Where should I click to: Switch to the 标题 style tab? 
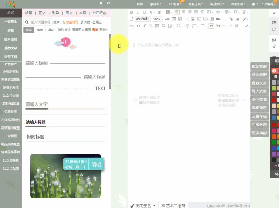(28, 13)
